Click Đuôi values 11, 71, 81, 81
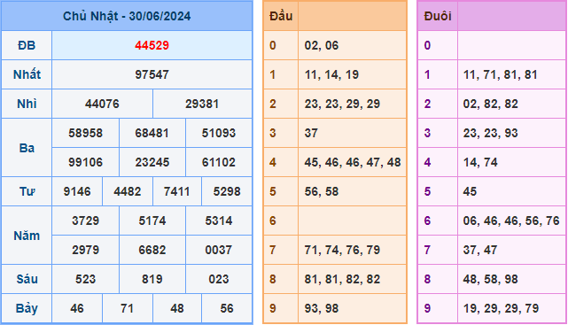568x325 pixels. pos(501,74)
